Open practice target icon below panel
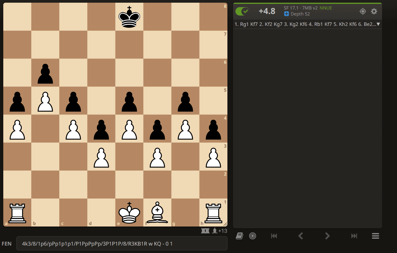The height and width of the screenshot is (253, 397). pos(252,236)
